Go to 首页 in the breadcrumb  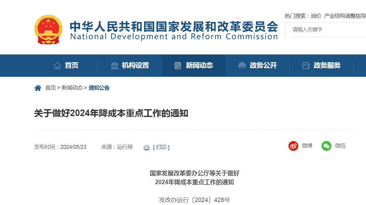[x=51, y=88]
